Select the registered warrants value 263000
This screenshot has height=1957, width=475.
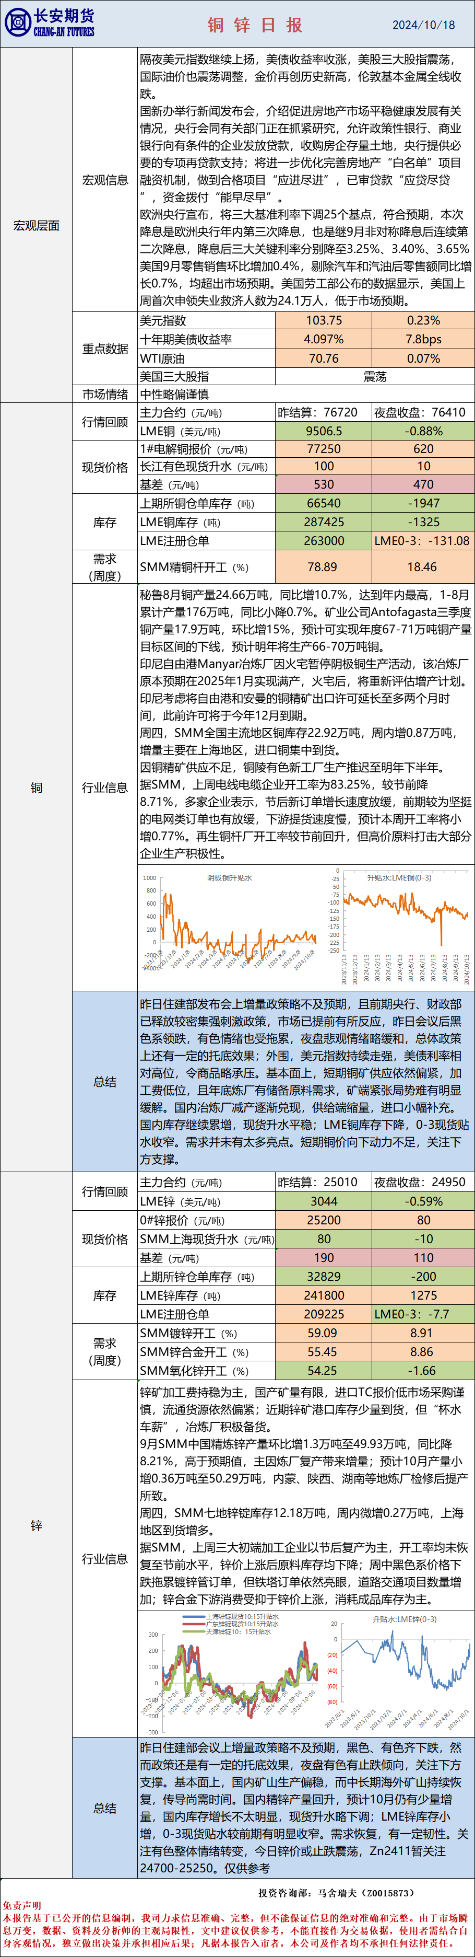324,541
